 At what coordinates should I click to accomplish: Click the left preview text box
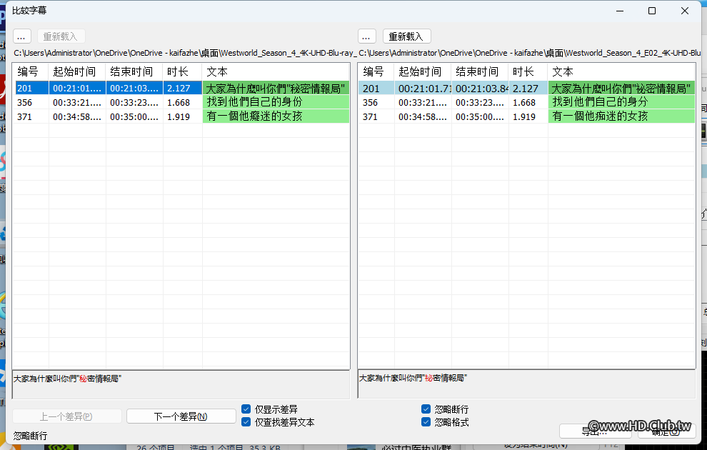(181, 384)
